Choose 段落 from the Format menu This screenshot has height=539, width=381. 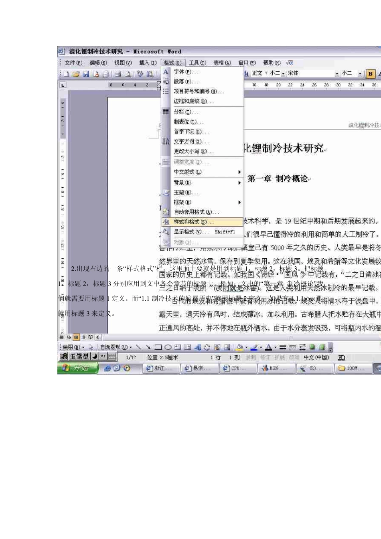pyautogui.click(x=203, y=82)
